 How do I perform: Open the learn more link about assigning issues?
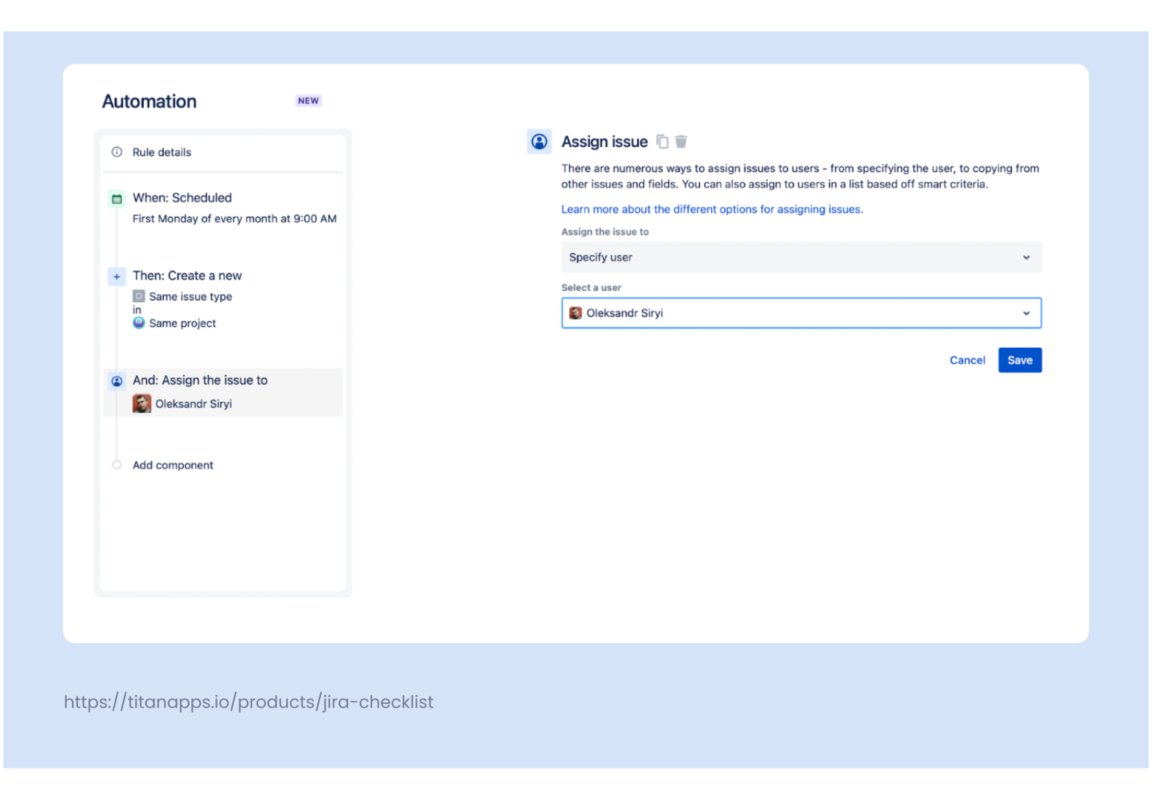[x=712, y=209]
